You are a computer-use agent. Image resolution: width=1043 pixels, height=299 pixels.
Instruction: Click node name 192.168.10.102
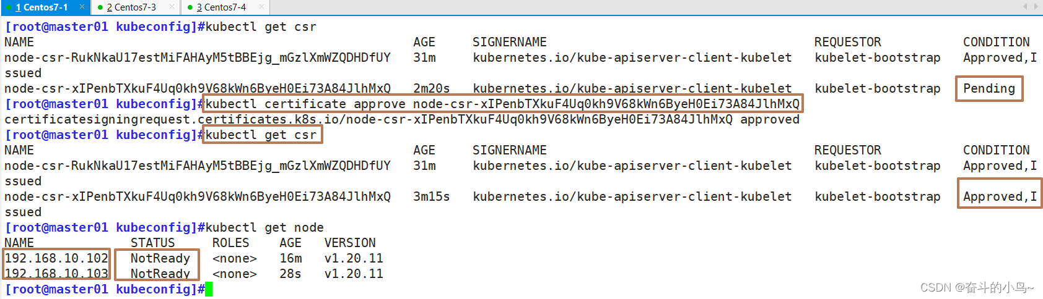(x=56, y=258)
